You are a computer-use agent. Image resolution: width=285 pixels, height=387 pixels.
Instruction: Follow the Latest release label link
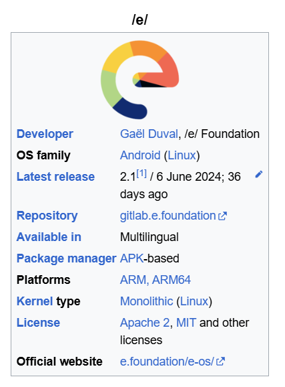(x=55, y=177)
